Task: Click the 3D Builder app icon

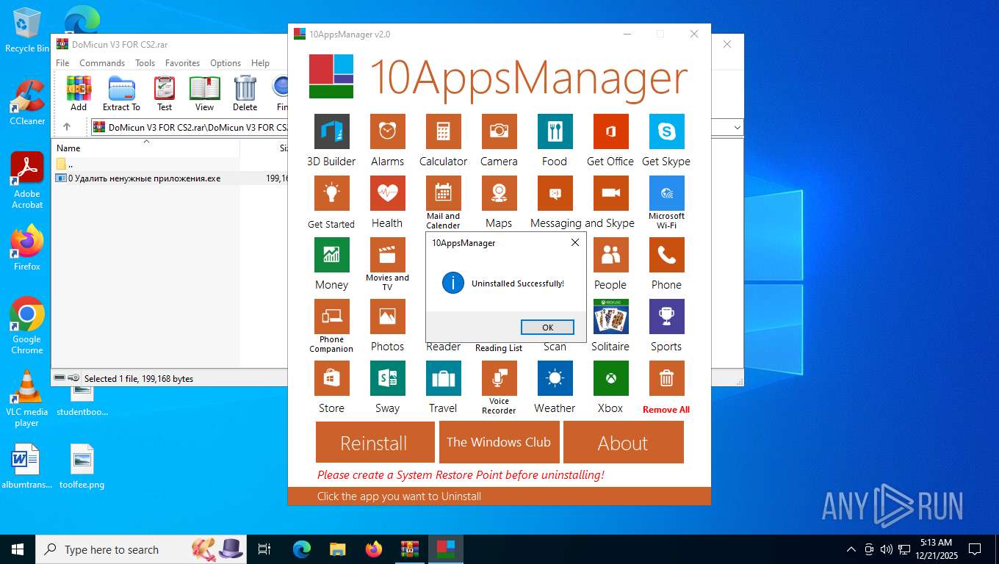Action: pyautogui.click(x=331, y=131)
